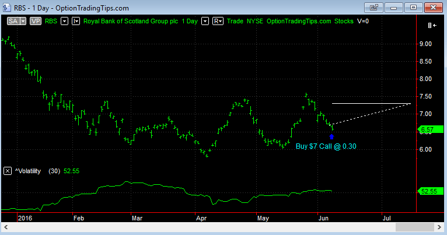The image size is (447, 235).
Task: Click the V=0 value in header
Action: (x=363, y=22)
